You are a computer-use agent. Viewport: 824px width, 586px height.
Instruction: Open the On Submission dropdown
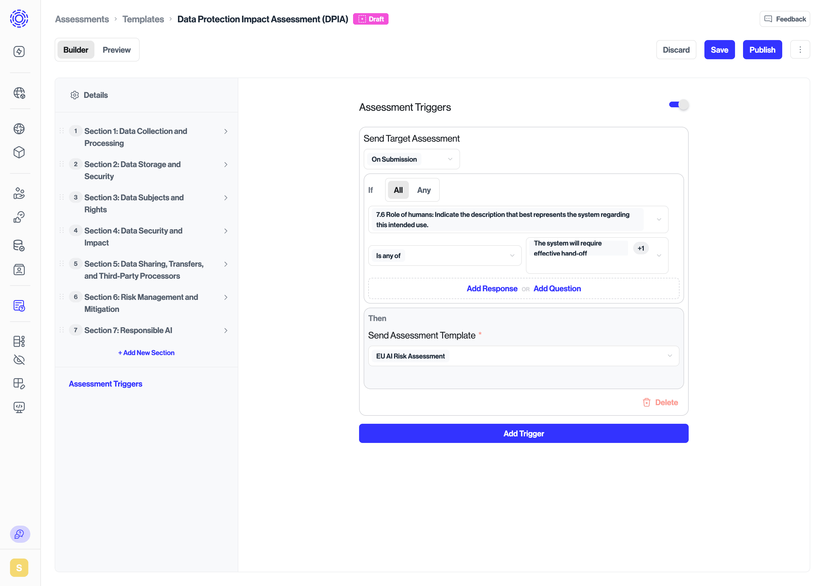411,159
